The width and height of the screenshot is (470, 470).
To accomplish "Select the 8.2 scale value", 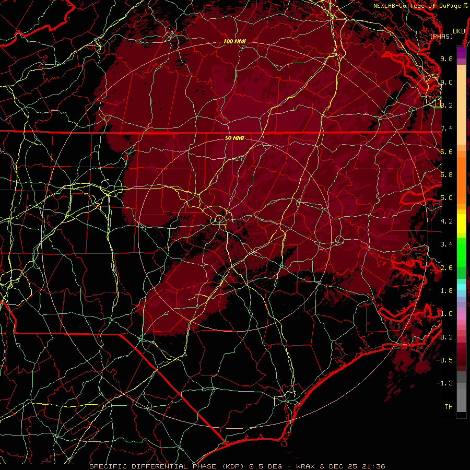I will (x=446, y=105).
